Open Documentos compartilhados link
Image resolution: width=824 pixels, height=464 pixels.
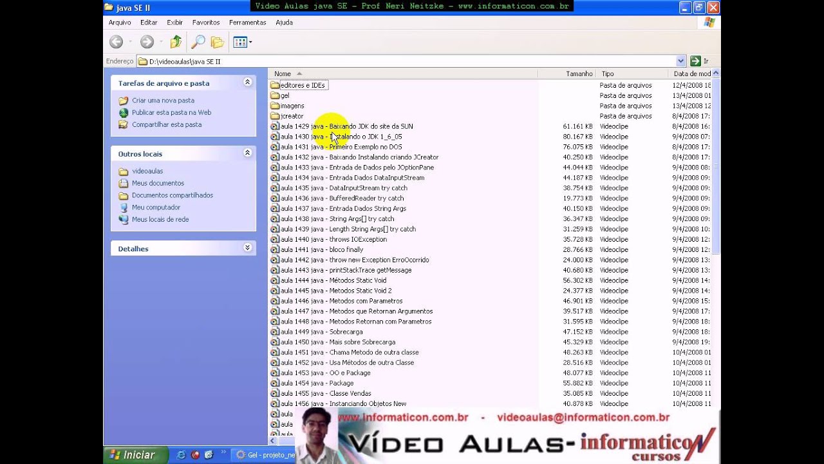tap(173, 195)
